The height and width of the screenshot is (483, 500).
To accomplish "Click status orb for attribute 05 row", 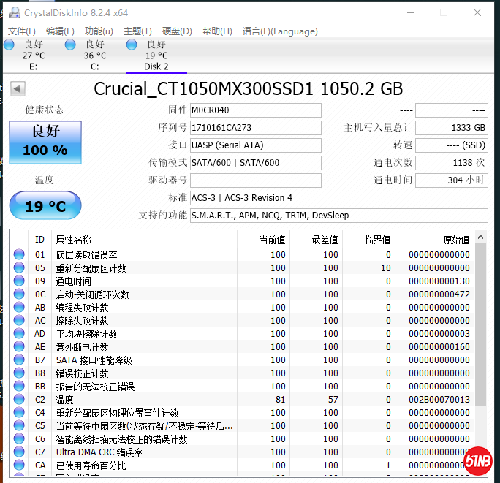I will 19,268.
